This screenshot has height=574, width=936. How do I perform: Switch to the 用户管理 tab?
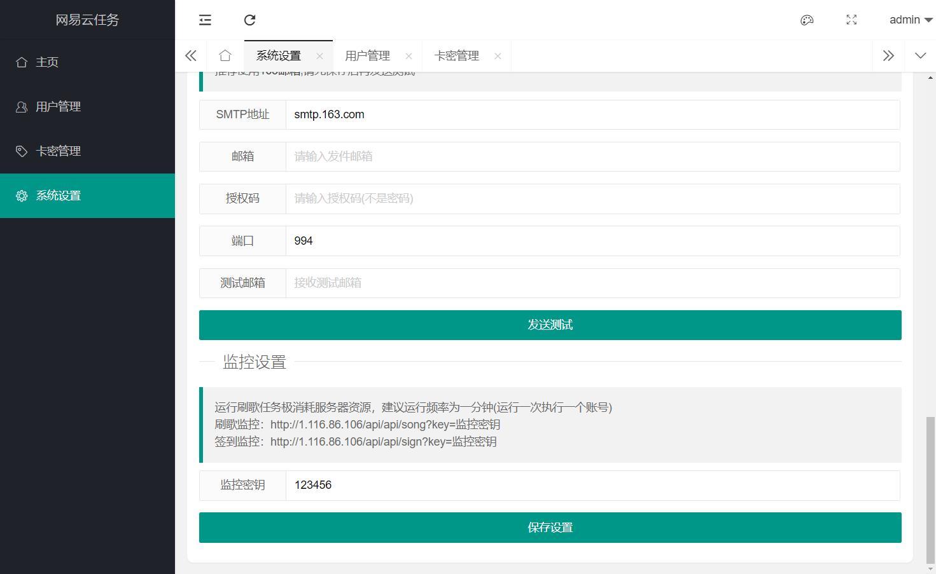click(367, 56)
